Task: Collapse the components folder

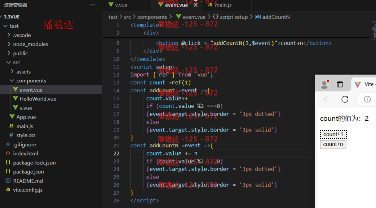Action: [x=12, y=80]
